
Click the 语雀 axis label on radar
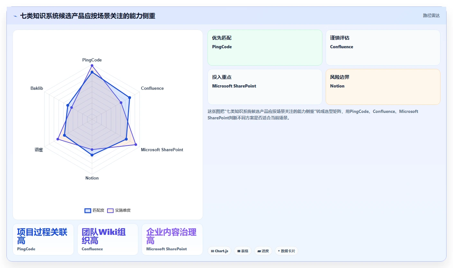[39, 150]
